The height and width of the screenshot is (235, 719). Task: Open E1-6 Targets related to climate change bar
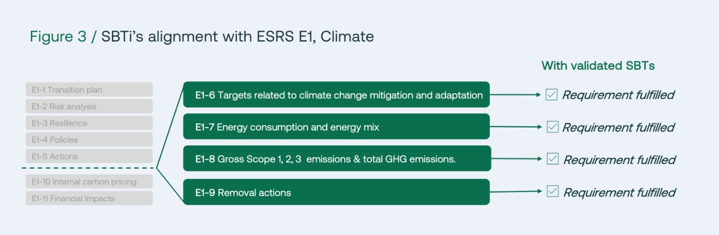[x=336, y=95]
